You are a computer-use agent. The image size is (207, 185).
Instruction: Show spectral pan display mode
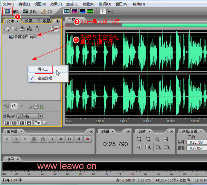coord(82,11)
